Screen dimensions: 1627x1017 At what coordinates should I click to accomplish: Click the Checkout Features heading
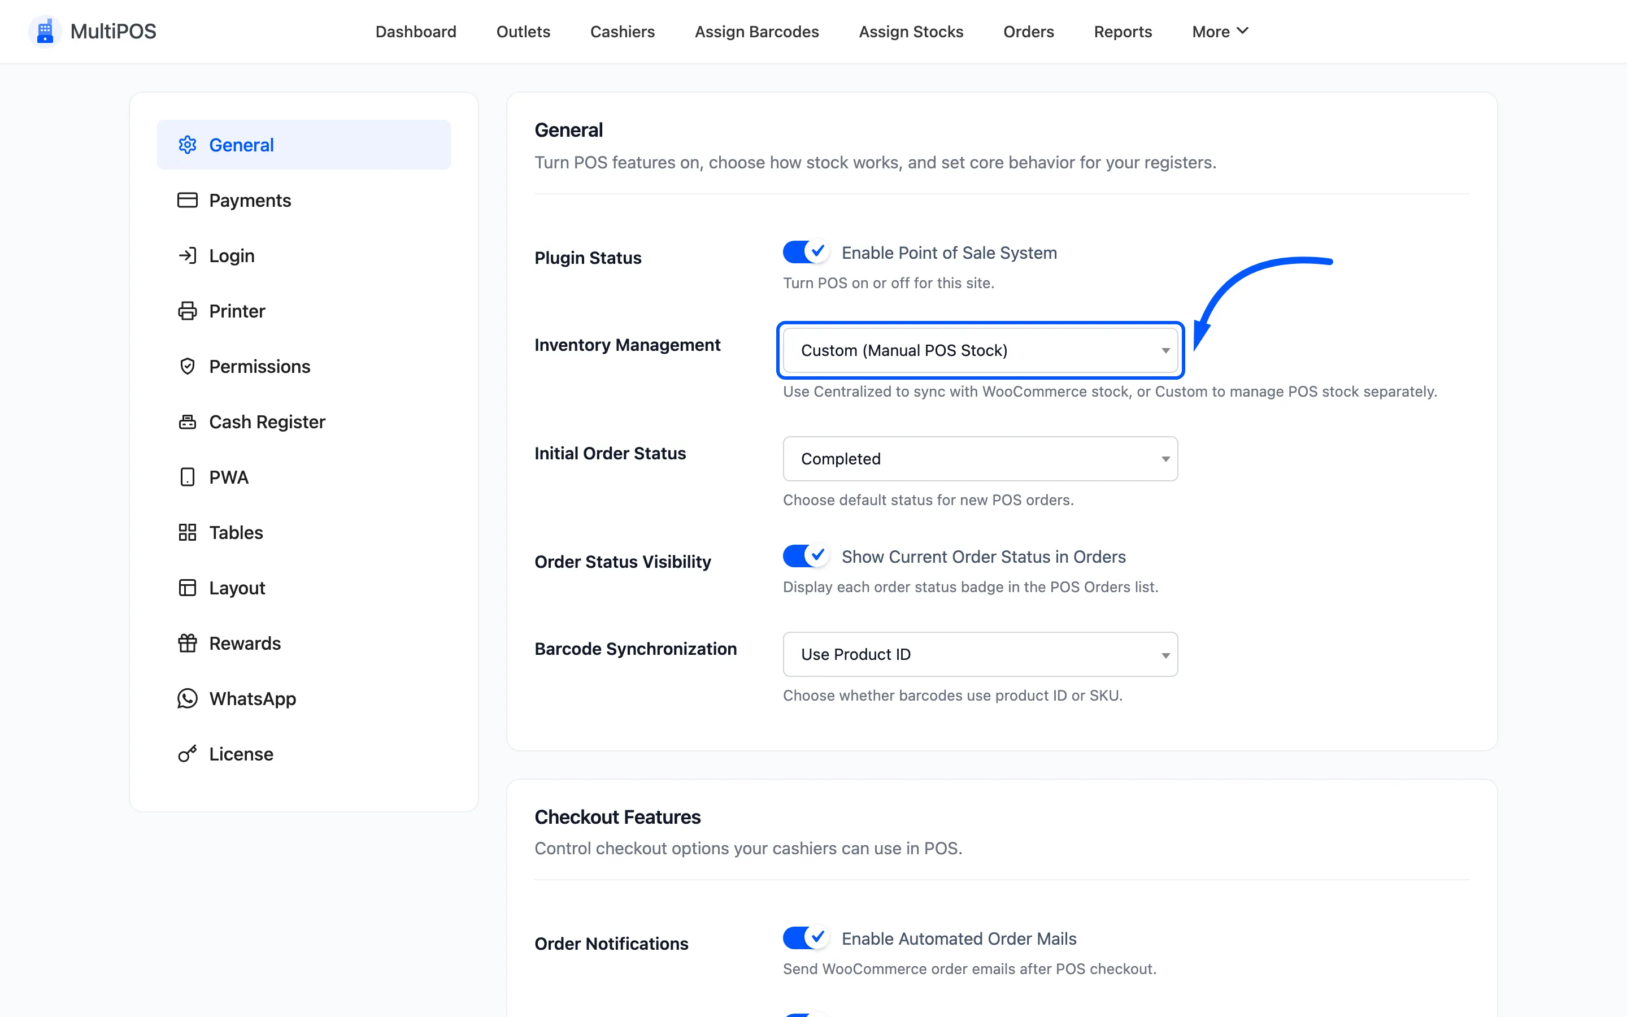click(x=617, y=816)
